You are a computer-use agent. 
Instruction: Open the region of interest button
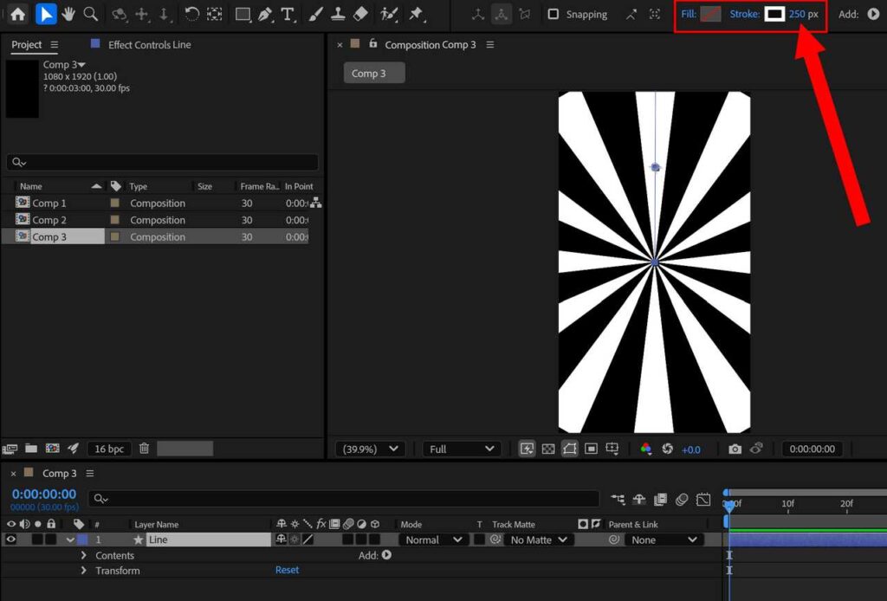591,449
